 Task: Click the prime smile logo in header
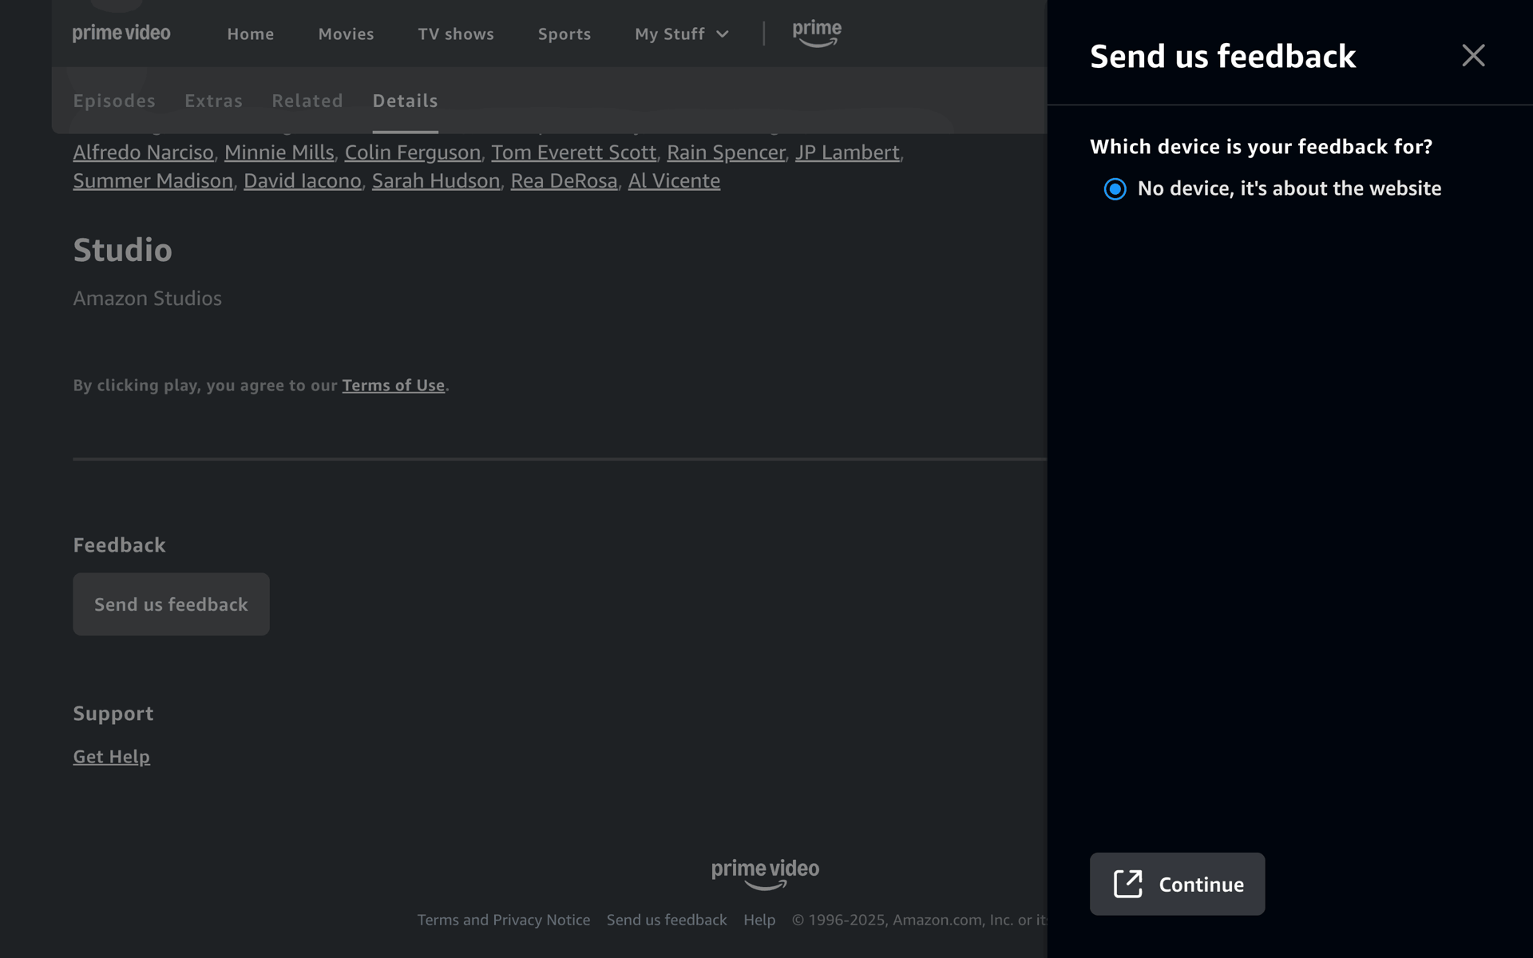pos(816,34)
